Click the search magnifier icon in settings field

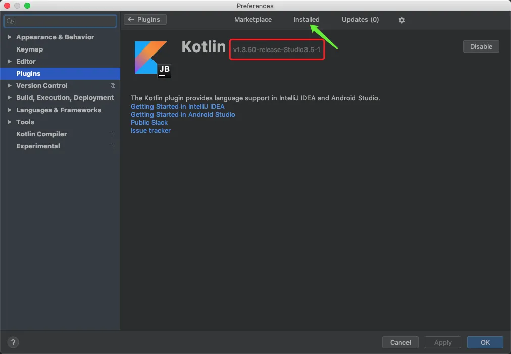[10, 21]
